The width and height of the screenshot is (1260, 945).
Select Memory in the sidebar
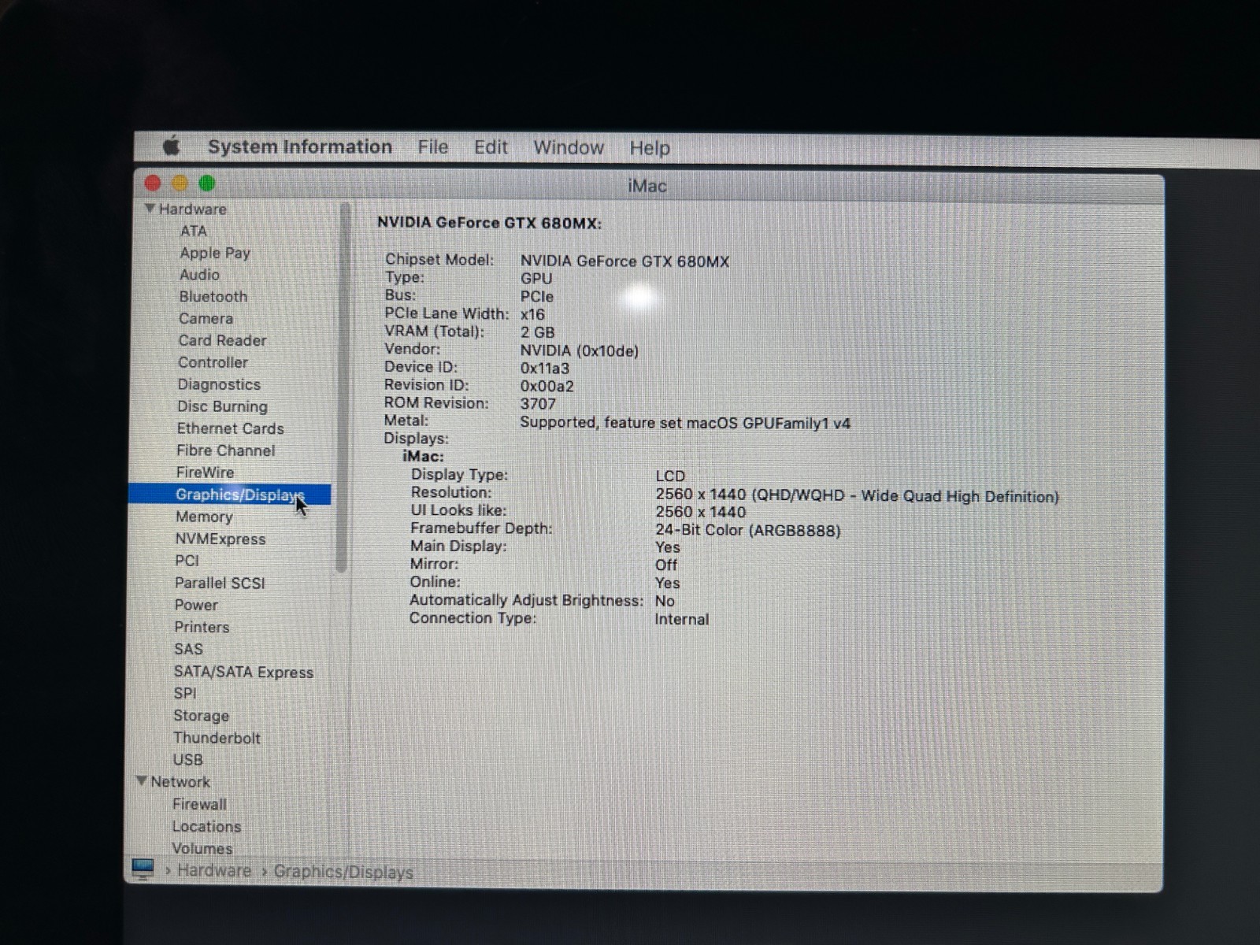click(x=204, y=517)
